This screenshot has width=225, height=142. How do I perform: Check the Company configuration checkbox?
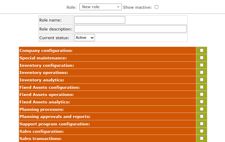[202, 50]
